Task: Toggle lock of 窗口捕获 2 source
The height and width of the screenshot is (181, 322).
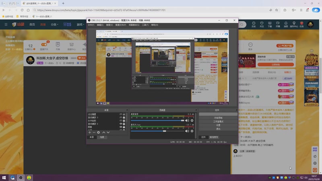Action: (124, 124)
